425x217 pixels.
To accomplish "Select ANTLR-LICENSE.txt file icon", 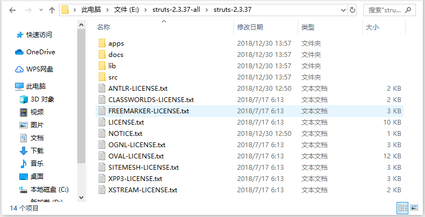I will tap(102, 89).
